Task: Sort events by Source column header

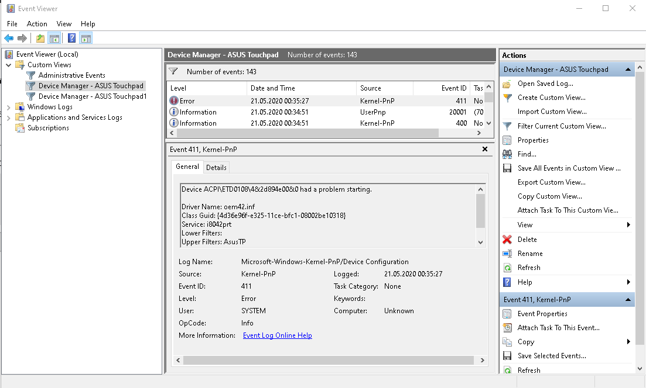Action: (385, 88)
